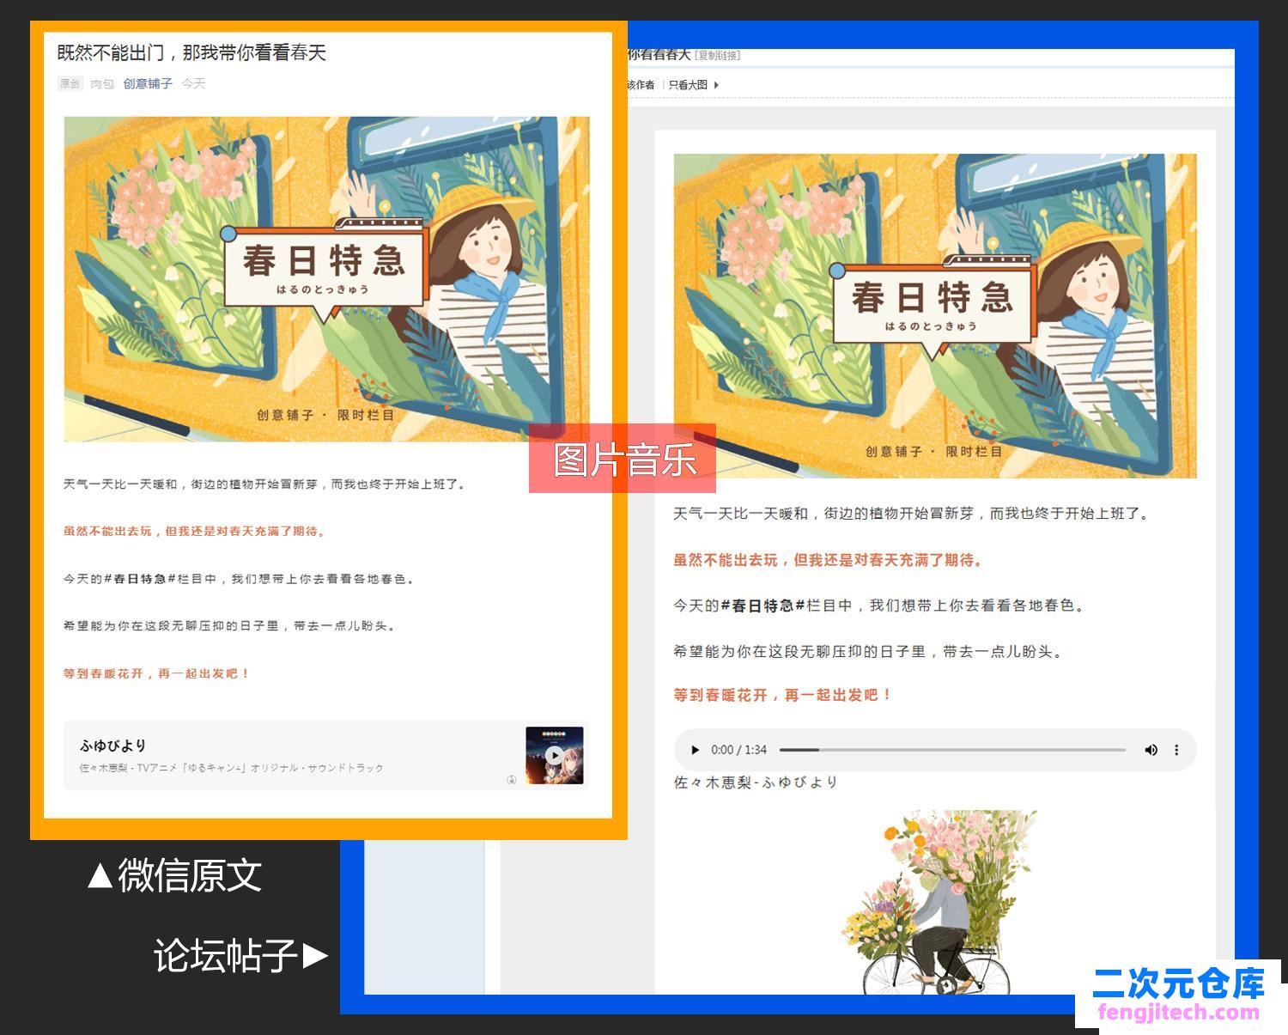Open the 春日特急 banner image in the forum post
Image resolution: width=1288 pixels, height=1035 pixels.
[935, 316]
